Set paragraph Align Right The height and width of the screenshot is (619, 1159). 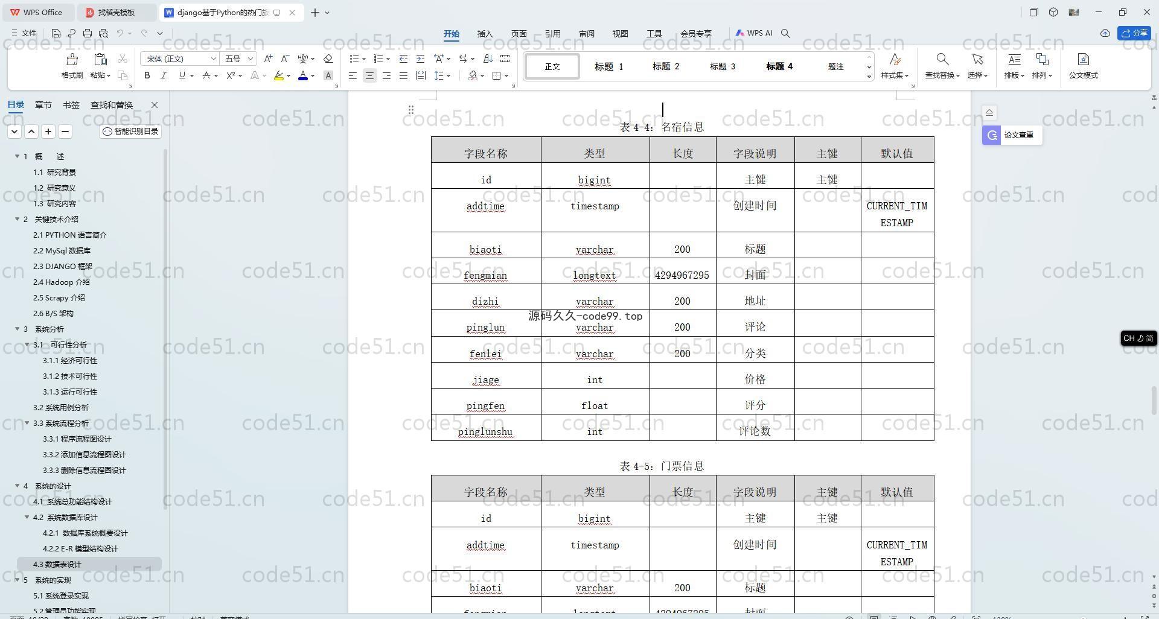pyautogui.click(x=386, y=75)
